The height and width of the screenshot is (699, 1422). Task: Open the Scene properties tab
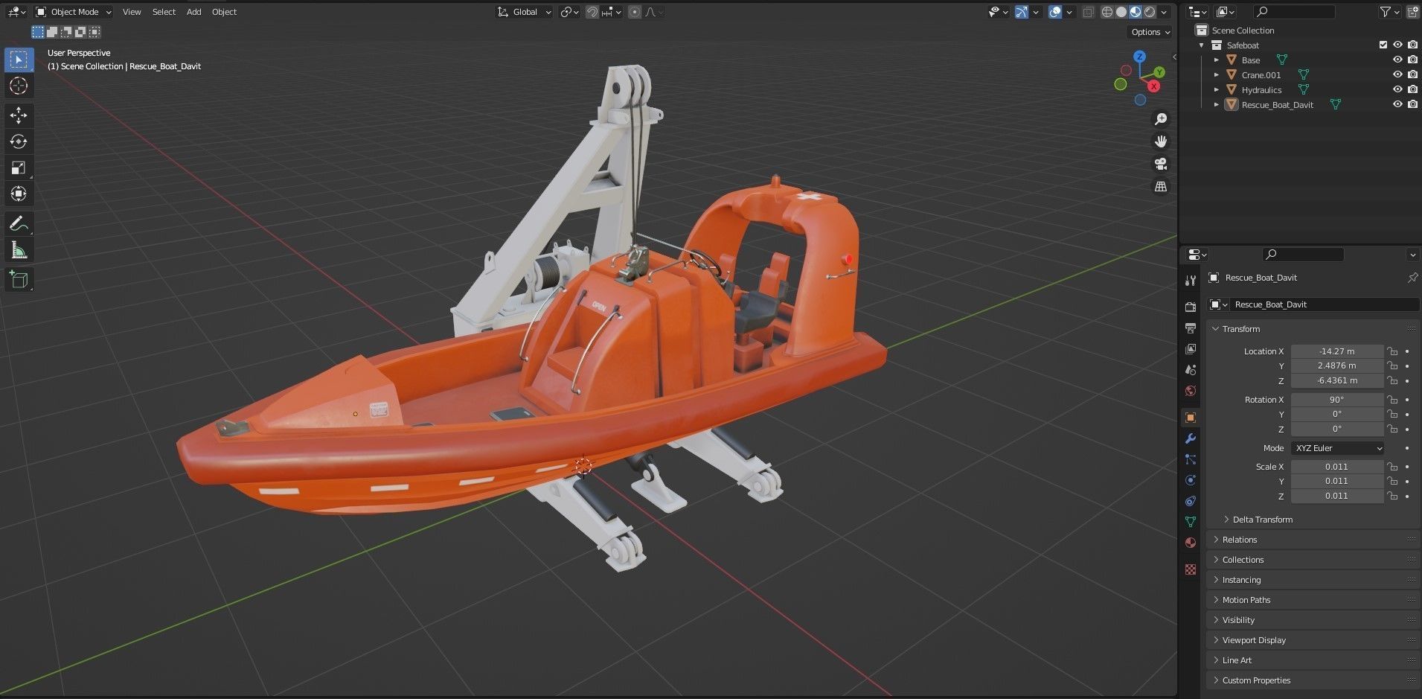[1190, 369]
